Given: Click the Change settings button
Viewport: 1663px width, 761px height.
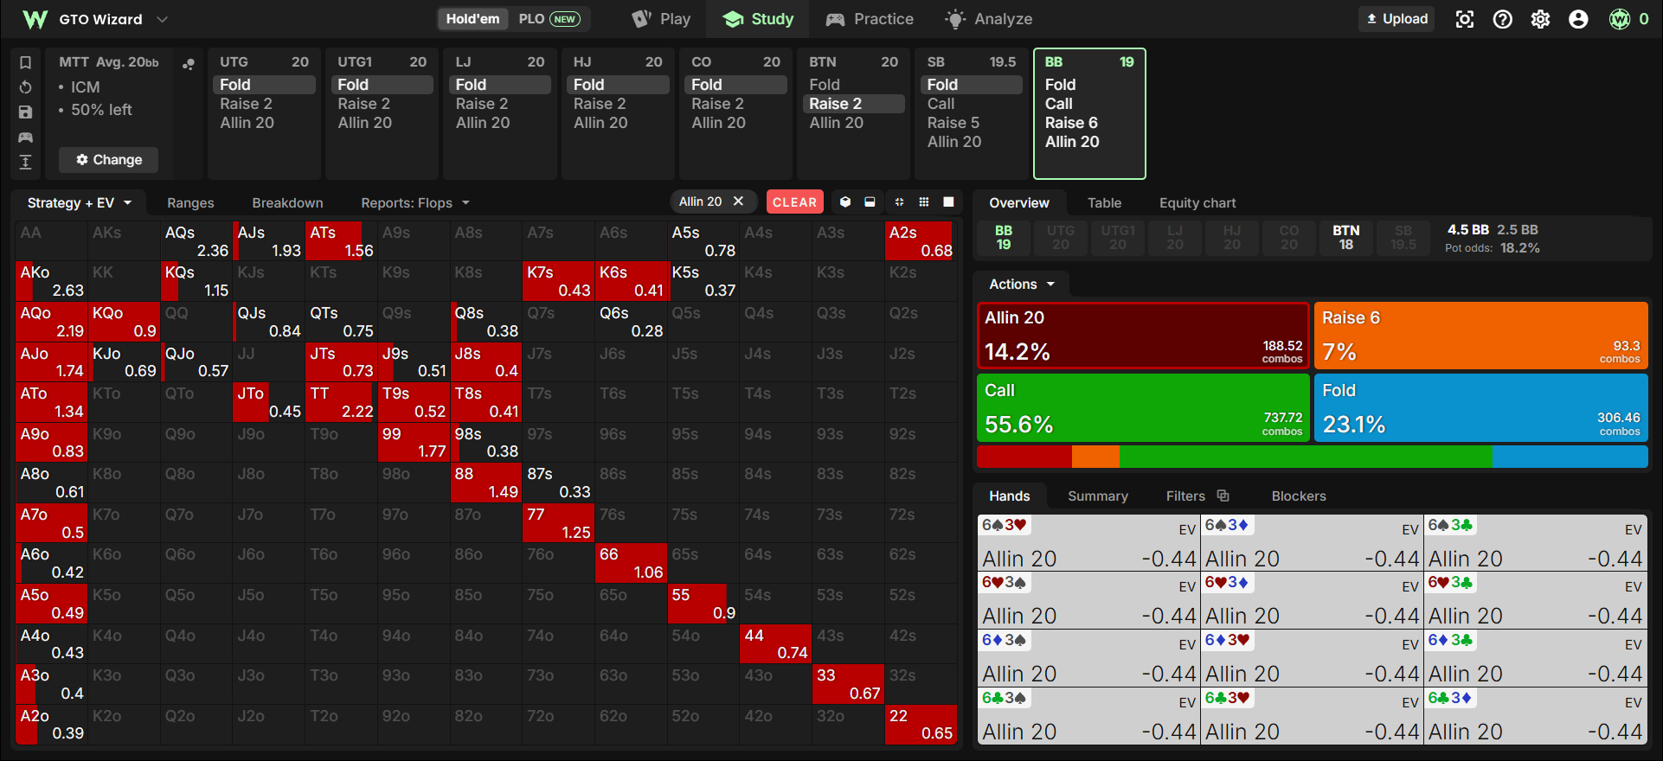Looking at the screenshot, I should point(109,159).
